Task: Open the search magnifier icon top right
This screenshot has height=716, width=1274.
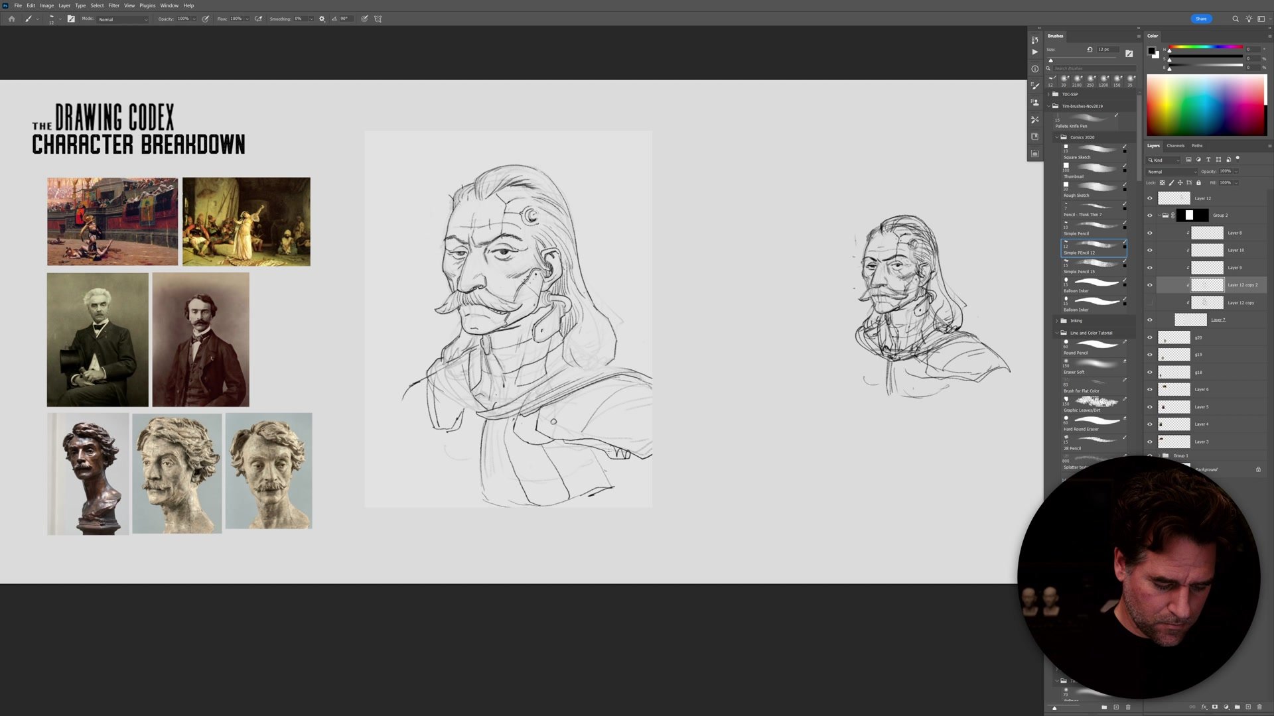Action: [x=1236, y=19]
